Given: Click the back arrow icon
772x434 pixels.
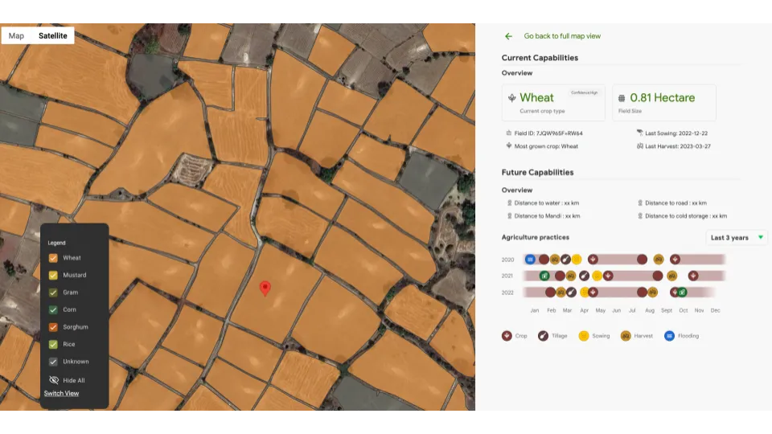Looking at the screenshot, I should pos(508,36).
